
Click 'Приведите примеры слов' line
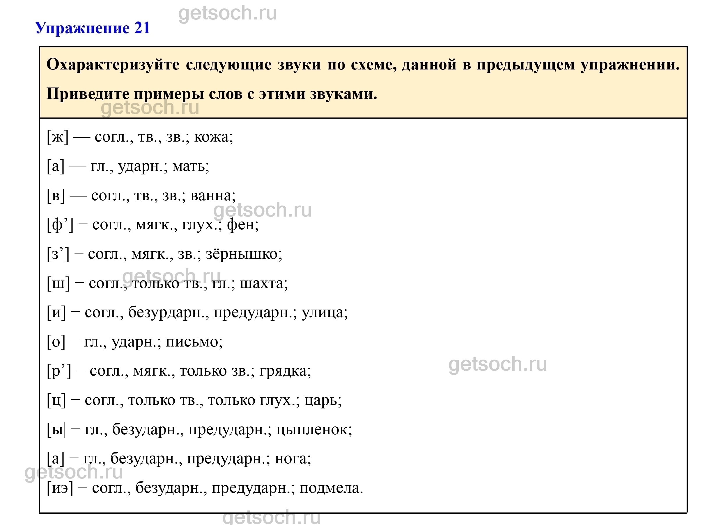click(212, 94)
